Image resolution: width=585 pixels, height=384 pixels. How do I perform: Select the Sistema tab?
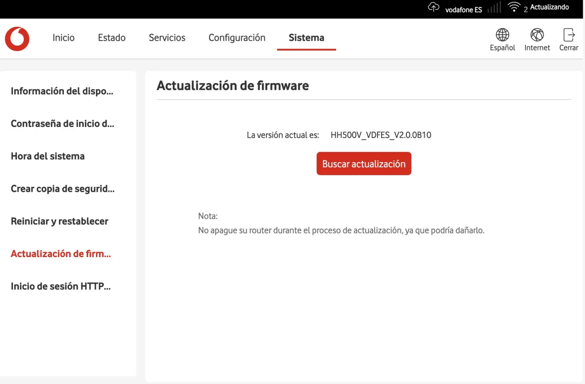(306, 38)
